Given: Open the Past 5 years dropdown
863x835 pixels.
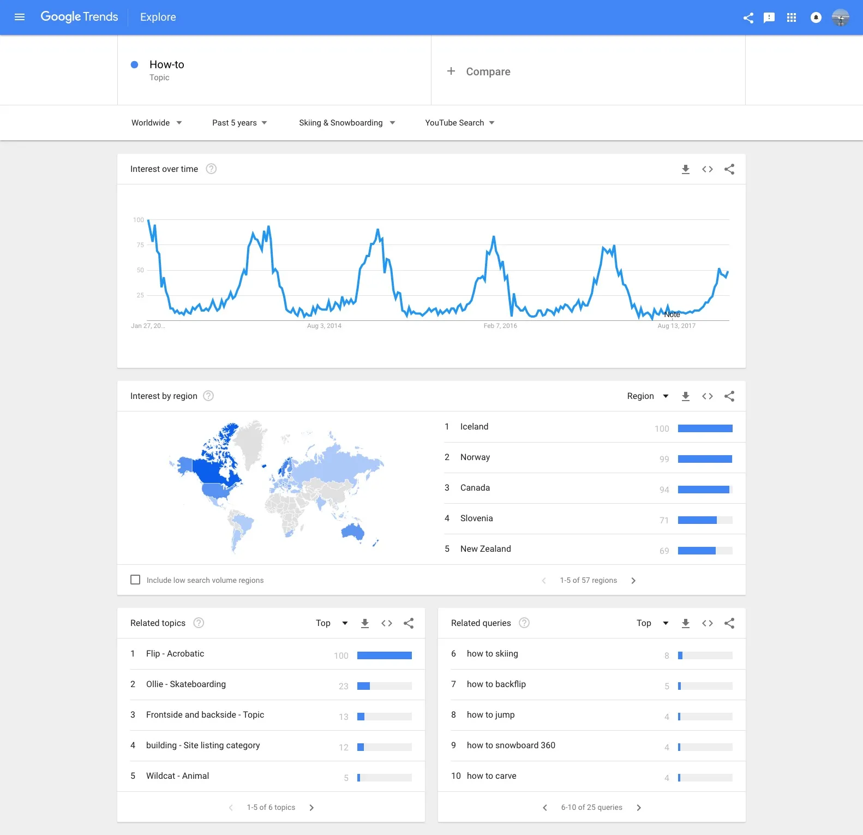Looking at the screenshot, I should click(x=240, y=123).
